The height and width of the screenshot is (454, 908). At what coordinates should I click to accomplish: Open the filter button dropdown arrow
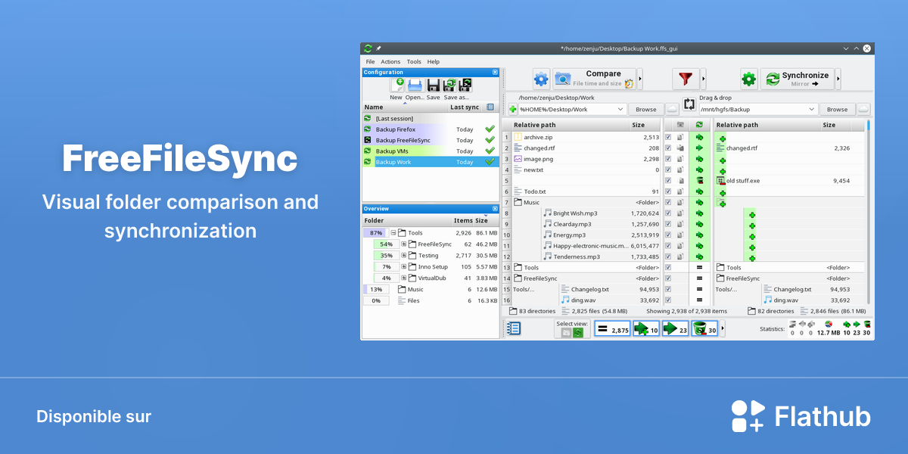click(703, 79)
